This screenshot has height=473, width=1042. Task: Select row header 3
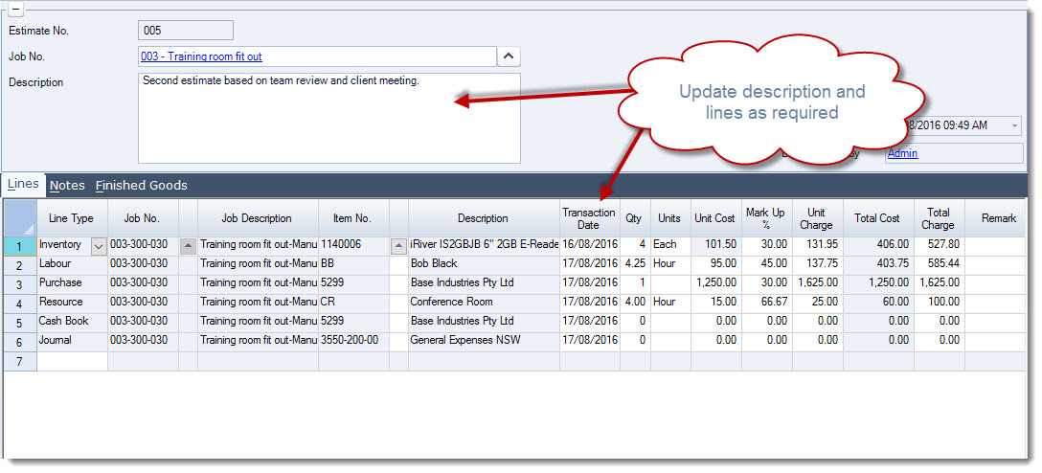tap(20, 285)
